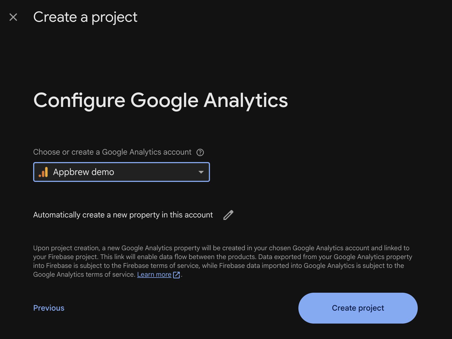The height and width of the screenshot is (339, 452).
Task: Click the external link icon after Learn more
Action: 176,275
